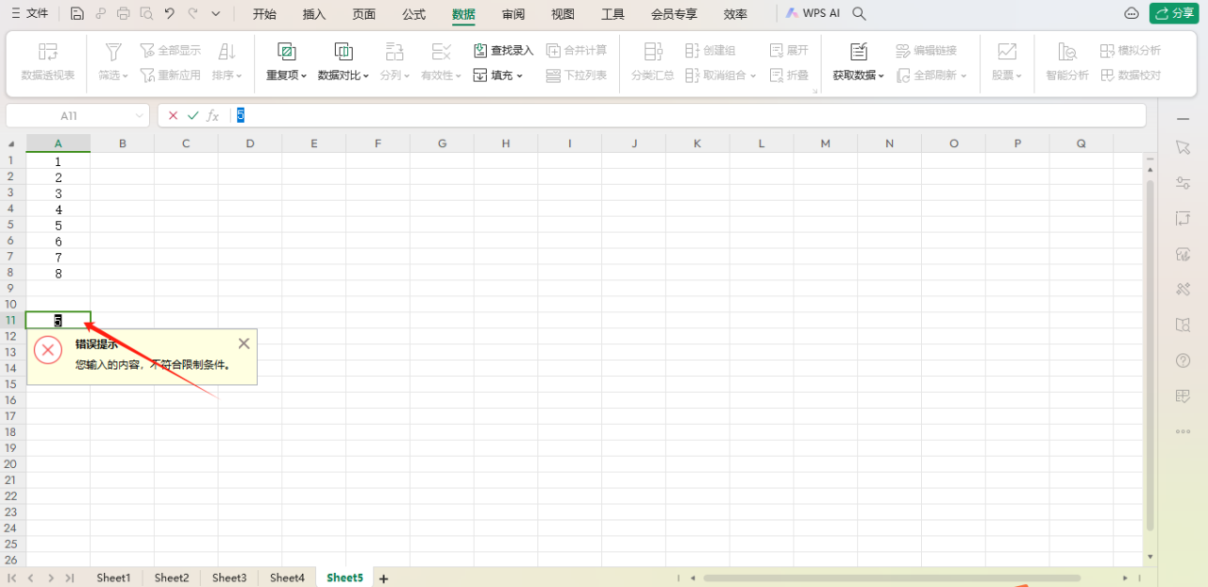The width and height of the screenshot is (1208, 587).
Task: Switch to the 视图 tab
Action: [x=562, y=14]
